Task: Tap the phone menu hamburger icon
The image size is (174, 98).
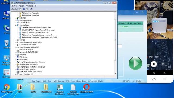Action: click(164, 79)
